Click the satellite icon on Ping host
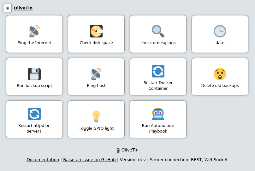This screenshot has height=171, width=255. coord(96,74)
